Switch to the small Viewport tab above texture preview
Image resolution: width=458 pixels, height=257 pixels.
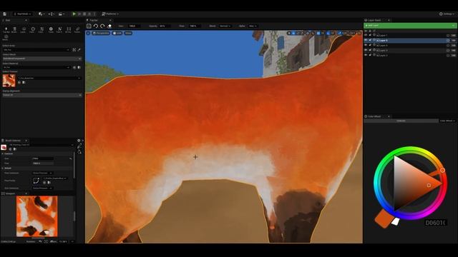pos(10,193)
